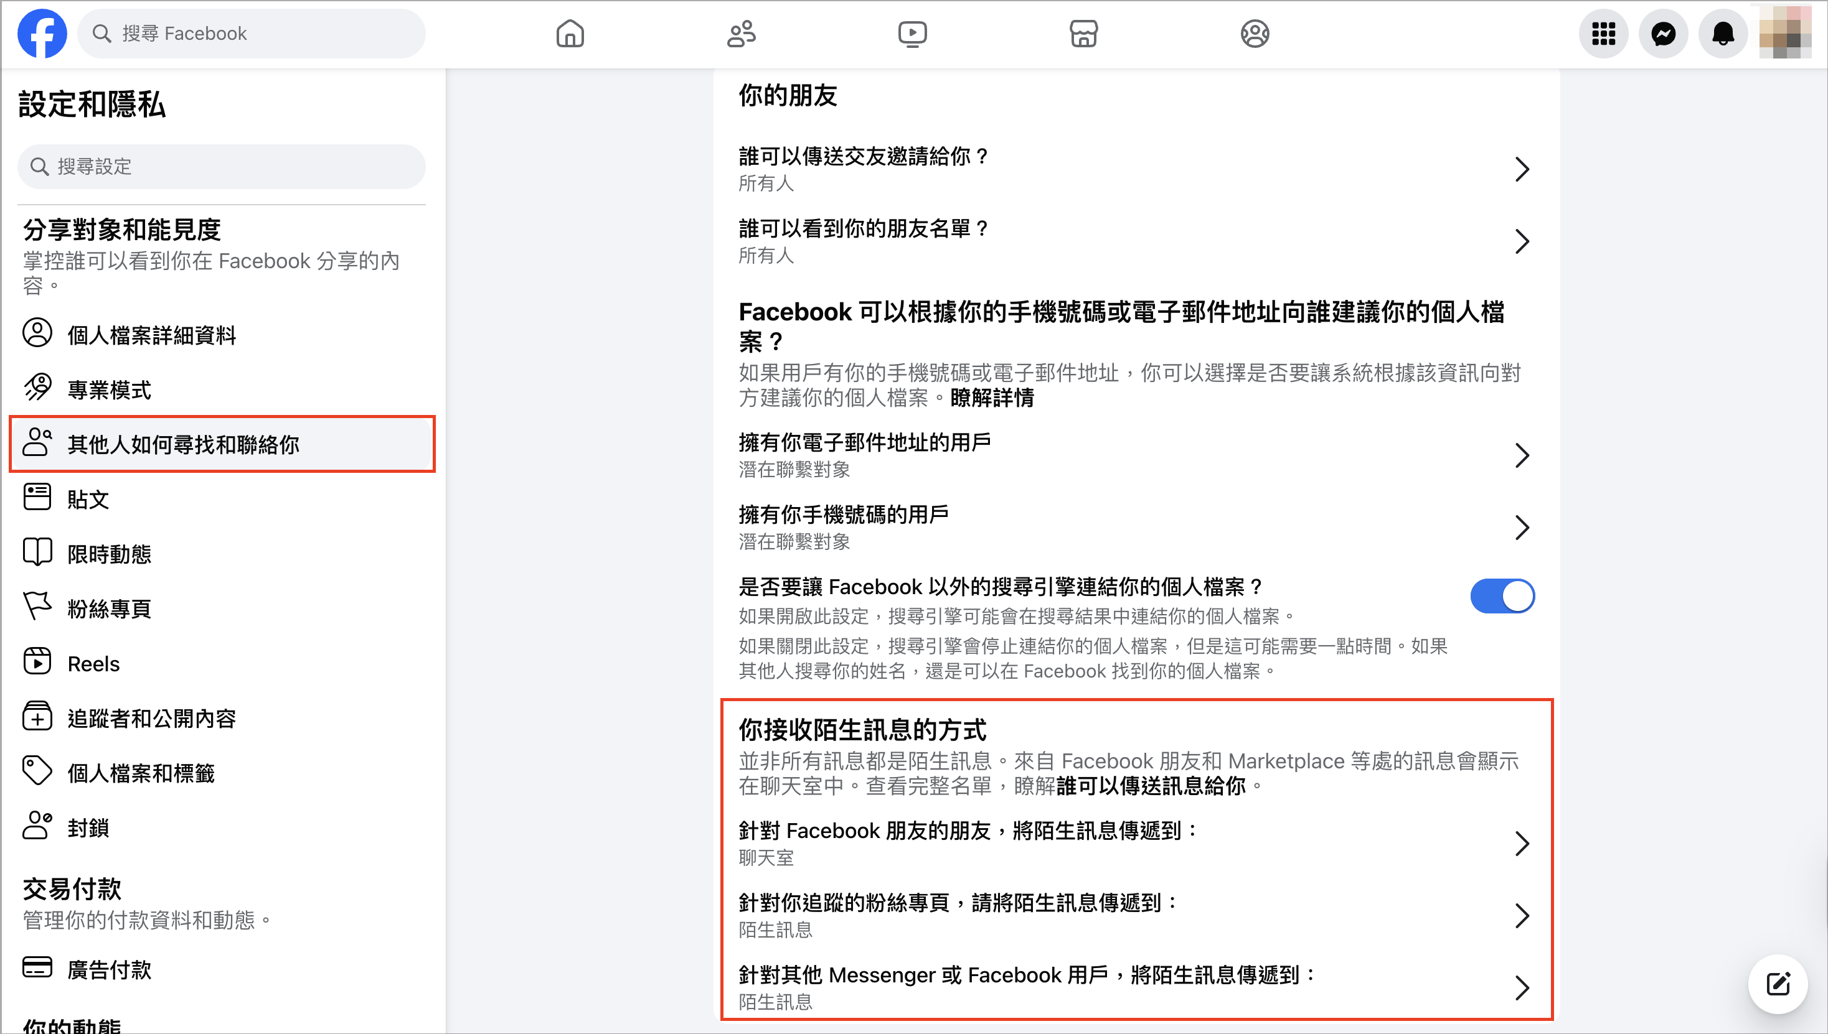Viewport: 1828px width, 1034px height.
Task: Expand 針對 Facebook 朋友的朋友 message delivery chevron
Action: tap(1522, 844)
